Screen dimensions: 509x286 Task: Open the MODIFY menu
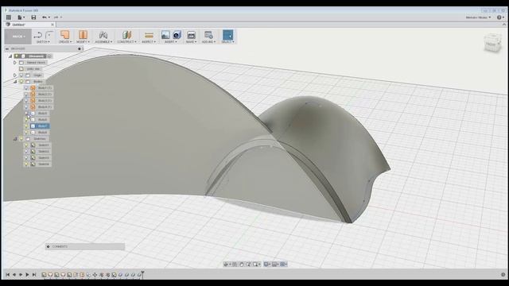click(83, 42)
